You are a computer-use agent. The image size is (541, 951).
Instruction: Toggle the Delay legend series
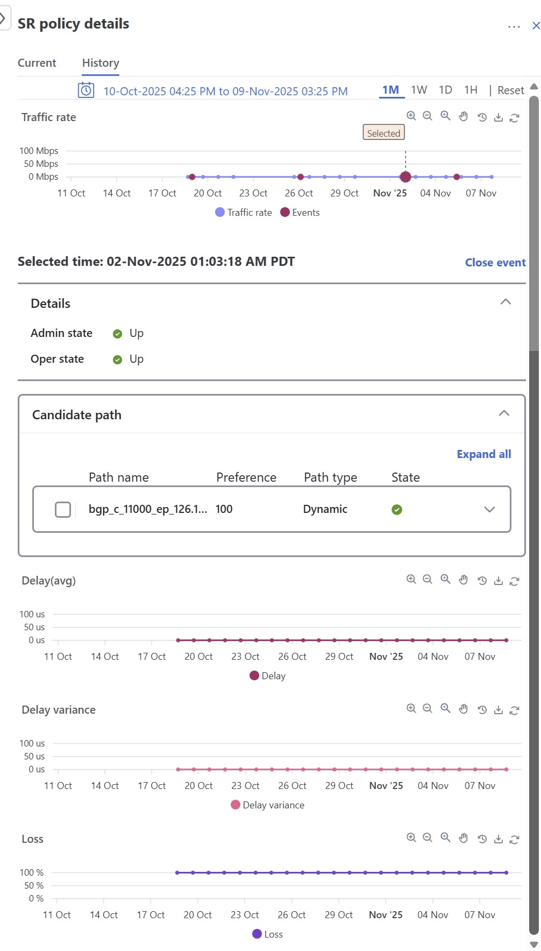[268, 676]
